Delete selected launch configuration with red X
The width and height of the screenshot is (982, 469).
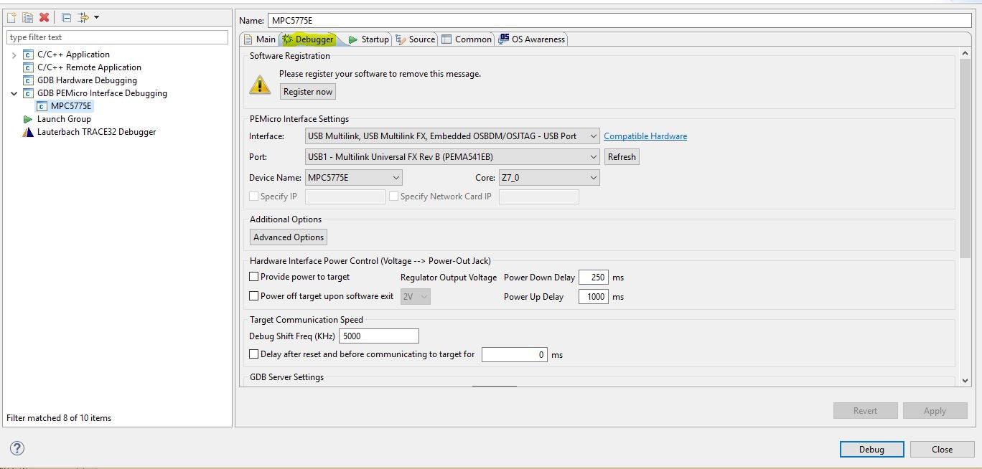[44, 17]
